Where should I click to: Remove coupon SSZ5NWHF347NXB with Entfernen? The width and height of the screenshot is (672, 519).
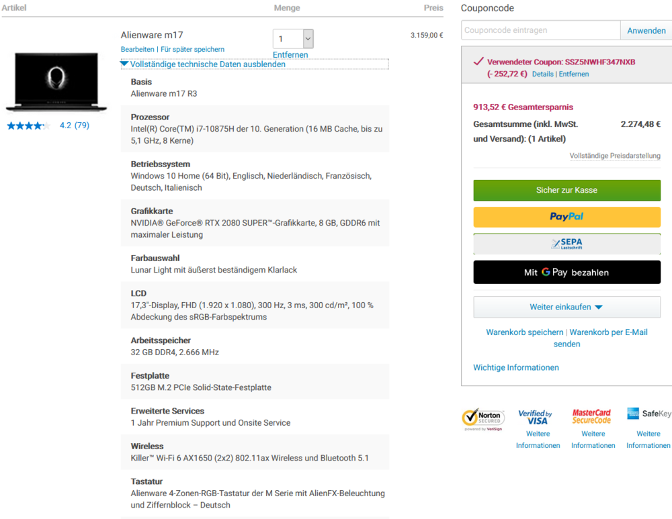[574, 74]
